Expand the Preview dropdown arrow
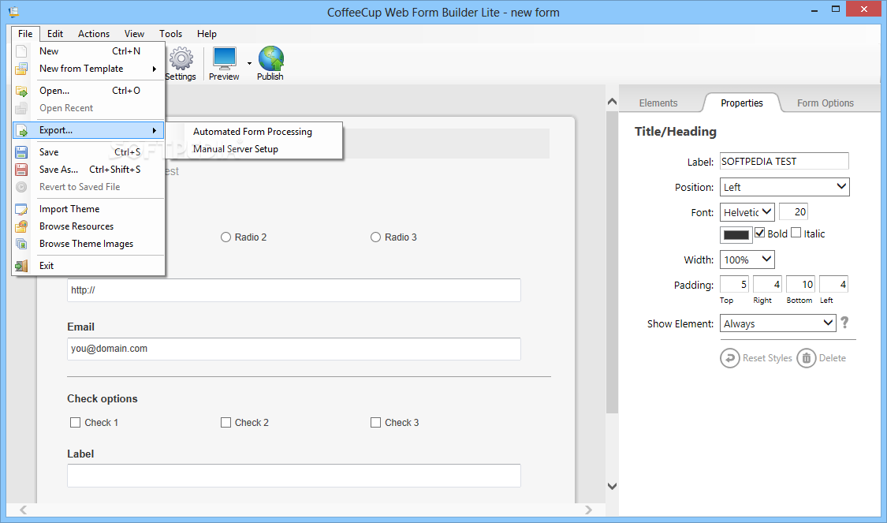This screenshot has width=887, height=523. click(x=249, y=63)
